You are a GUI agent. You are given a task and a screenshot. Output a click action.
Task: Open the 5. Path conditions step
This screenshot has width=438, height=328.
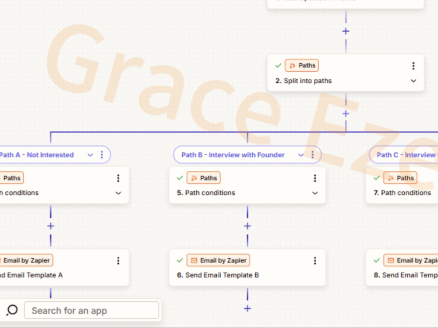tap(247, 185)
